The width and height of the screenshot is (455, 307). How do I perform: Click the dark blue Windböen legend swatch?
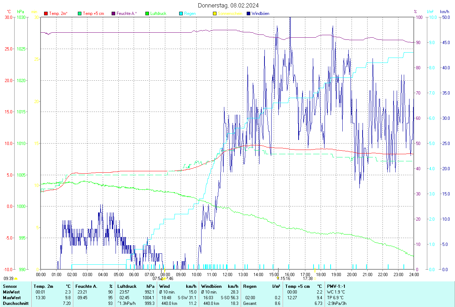click(248, 14)
